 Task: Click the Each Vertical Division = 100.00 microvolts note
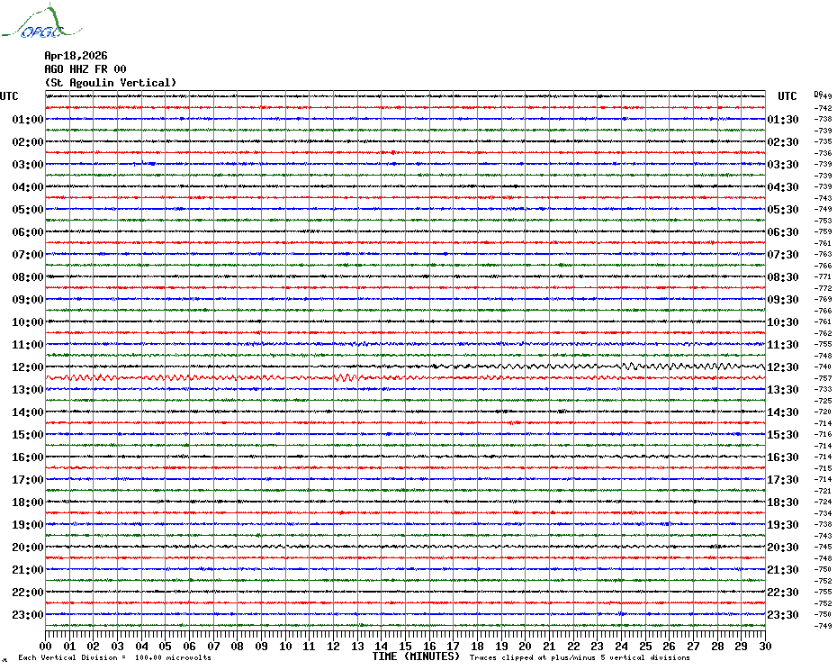115,657
